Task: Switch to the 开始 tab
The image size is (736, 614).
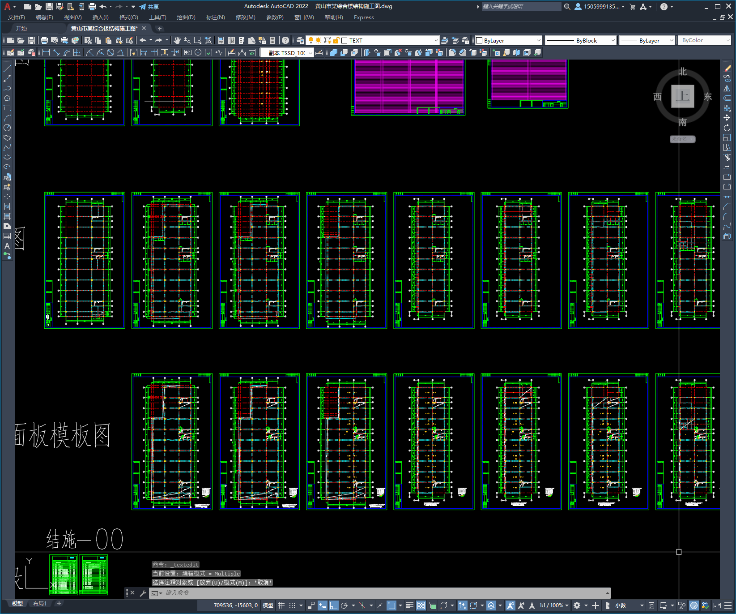Action: click(x=21, y=28)
